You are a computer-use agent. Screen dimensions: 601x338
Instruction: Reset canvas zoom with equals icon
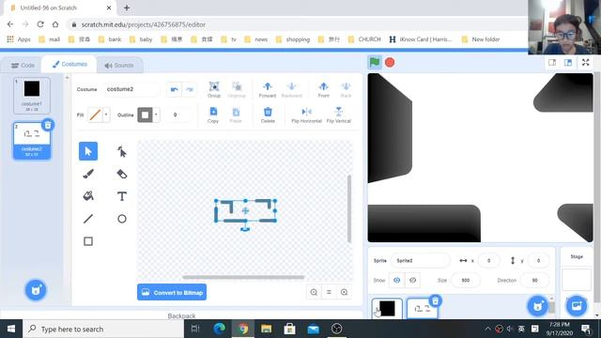[x=329, y=292]
